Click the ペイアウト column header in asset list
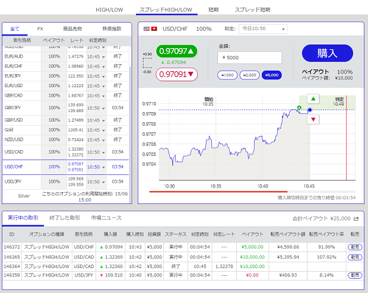This screenshot has width=368, height=293. [53, 40]
